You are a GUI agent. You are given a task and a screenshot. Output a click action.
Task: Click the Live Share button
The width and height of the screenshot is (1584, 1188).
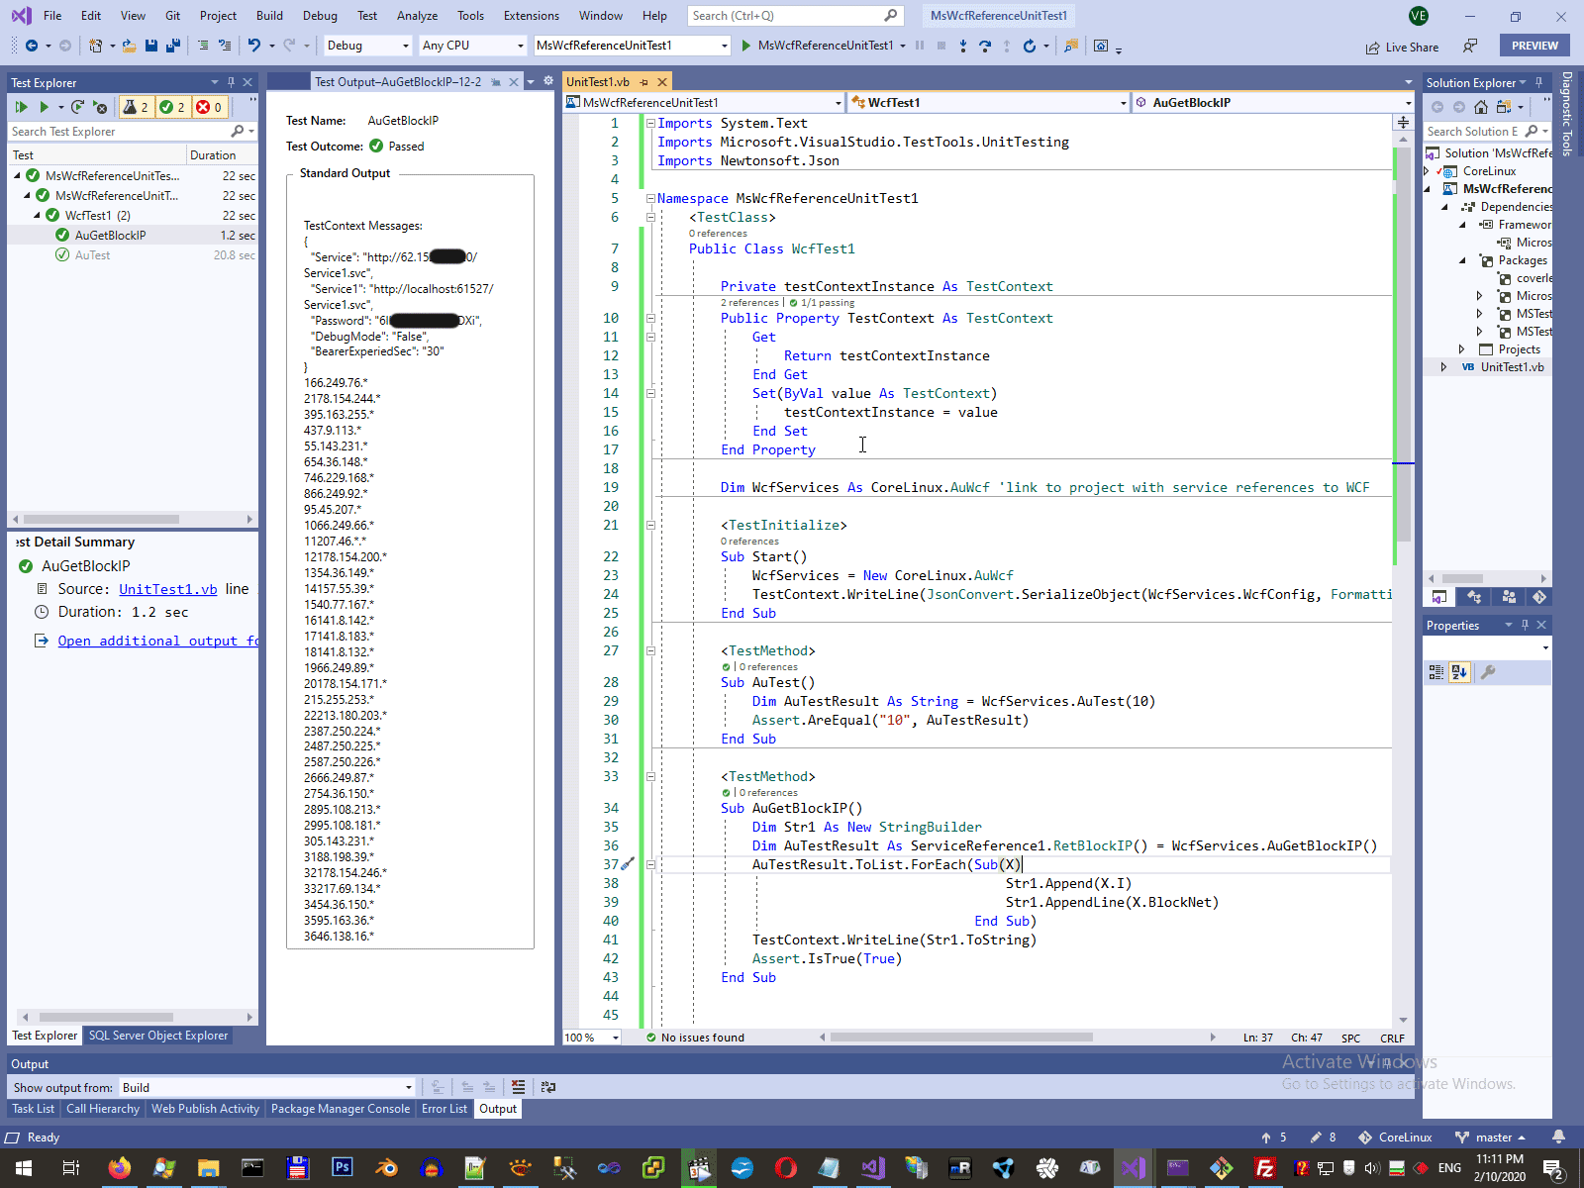click(1402, 47)
